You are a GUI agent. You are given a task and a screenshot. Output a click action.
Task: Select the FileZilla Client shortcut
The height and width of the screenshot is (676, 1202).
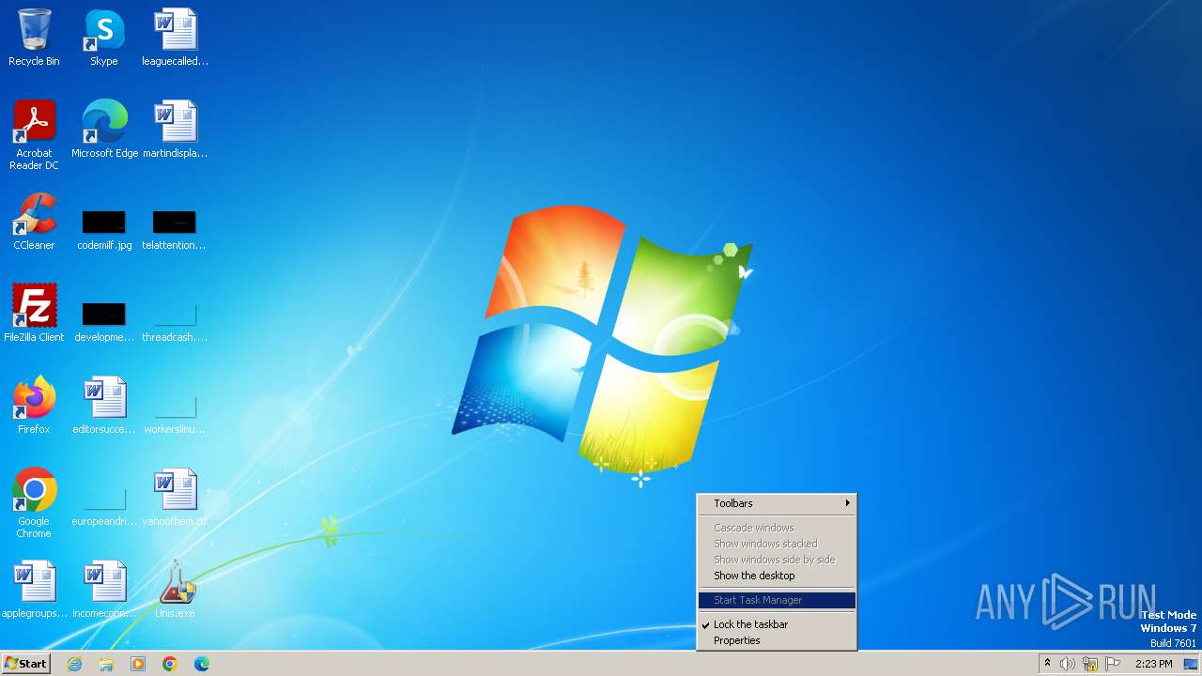[34, 314]
